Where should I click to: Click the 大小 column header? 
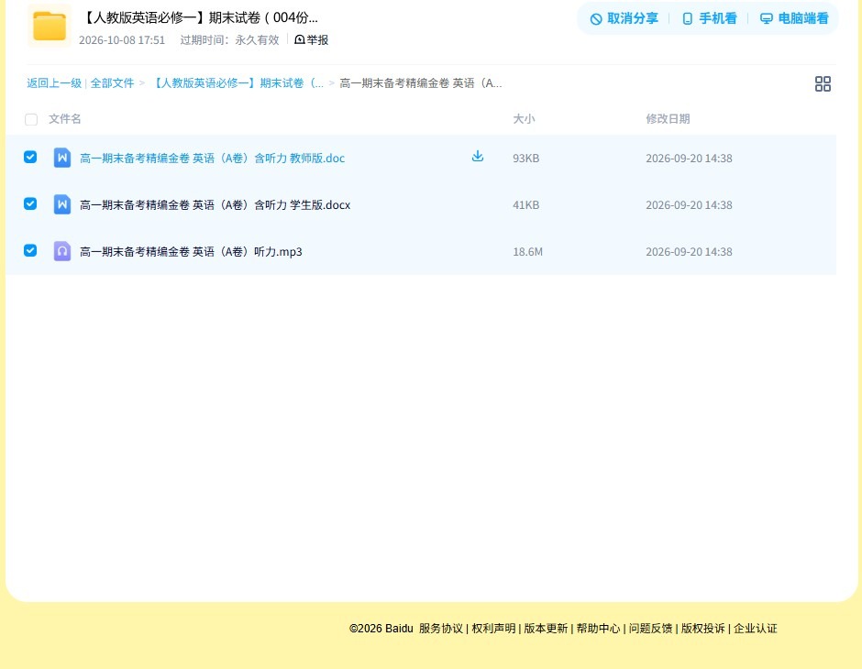524,118
